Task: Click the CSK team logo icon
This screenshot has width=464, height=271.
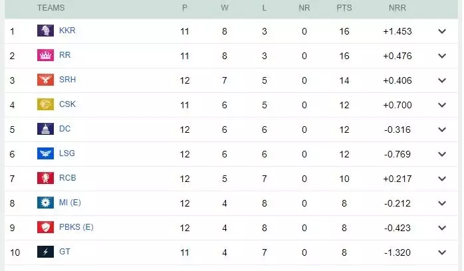Action: (x=45, y=105)
